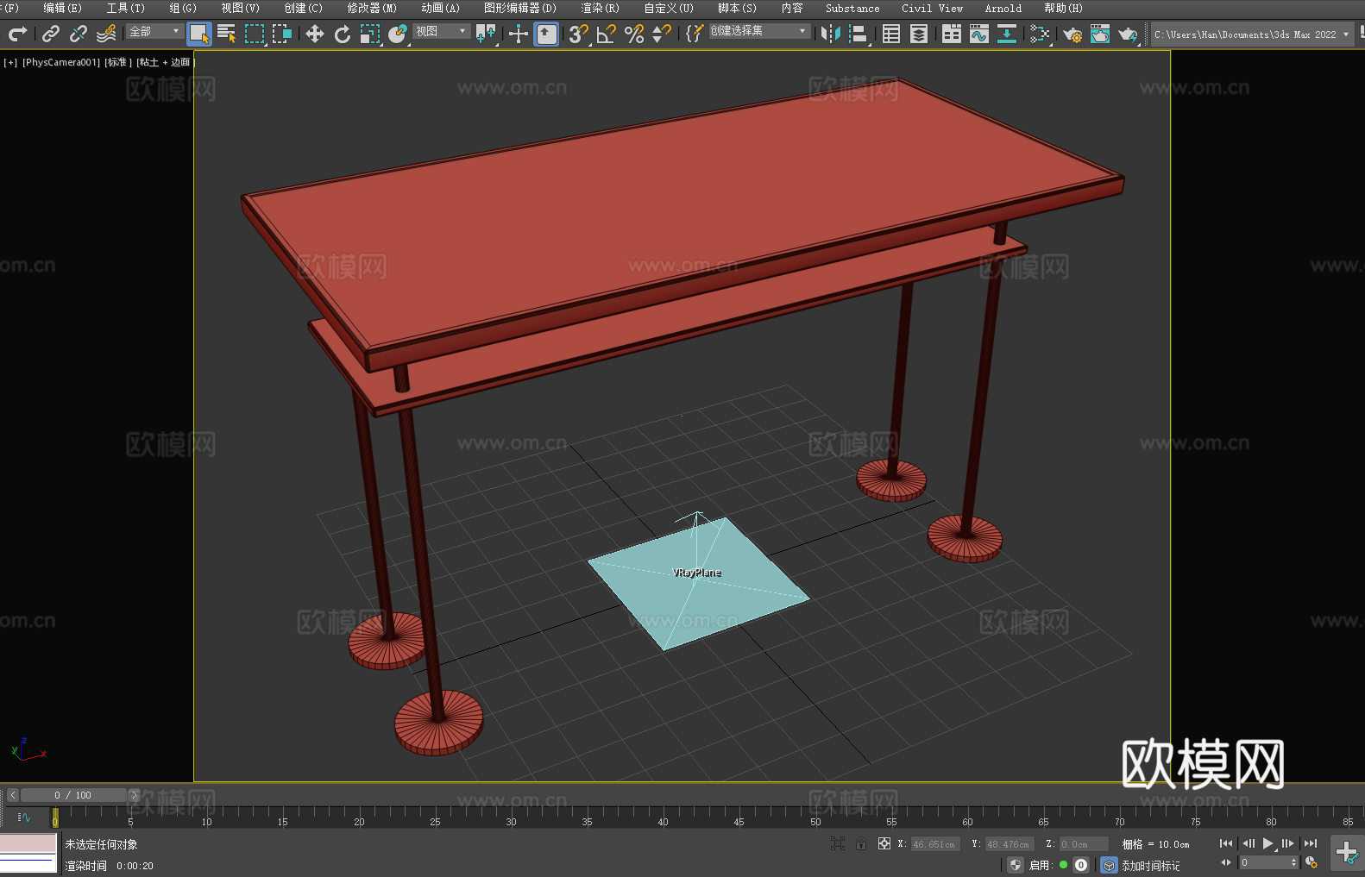Image resolution: width=1365 pixels, height=877 pixels.
Task: Open the 修改器(M) menu
Action: coord(372,8)
